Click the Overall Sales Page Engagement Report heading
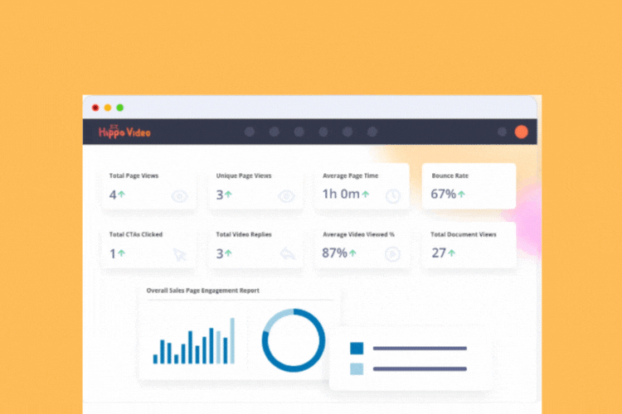622x414 pixels. [x=202, y=291]
